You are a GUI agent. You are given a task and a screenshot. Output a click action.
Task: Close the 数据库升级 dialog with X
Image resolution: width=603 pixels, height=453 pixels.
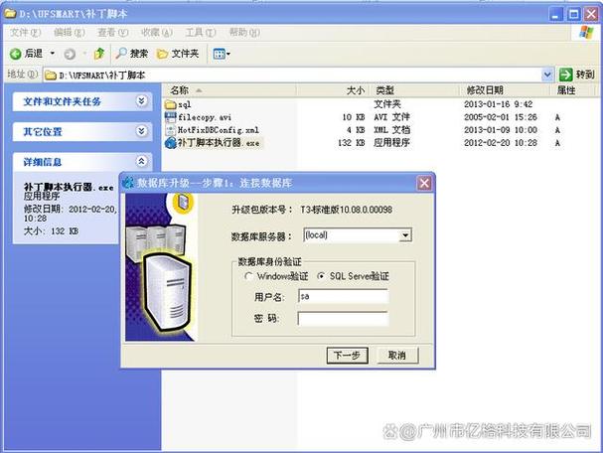coord(424,183)
